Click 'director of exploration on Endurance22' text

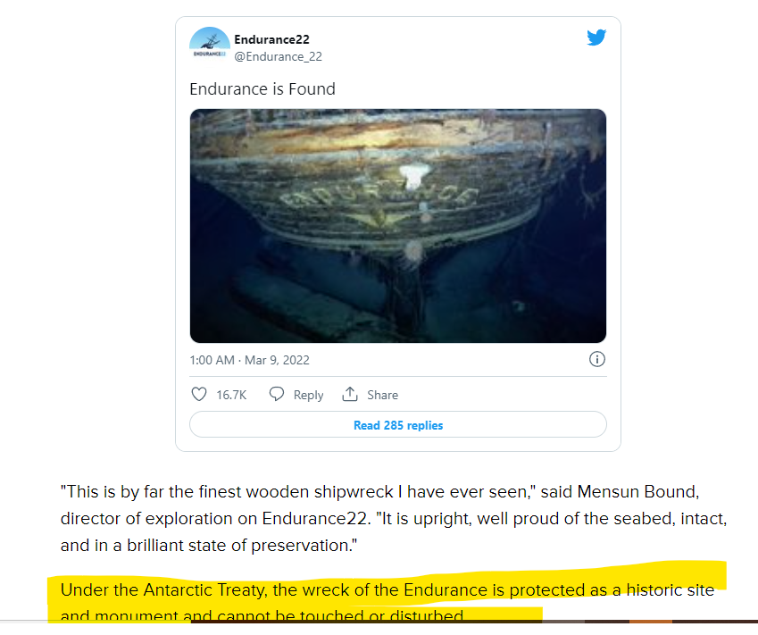pos(213,518)
